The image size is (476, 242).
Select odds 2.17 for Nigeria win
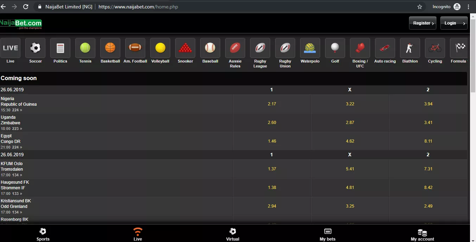click(x=272, y=104)
